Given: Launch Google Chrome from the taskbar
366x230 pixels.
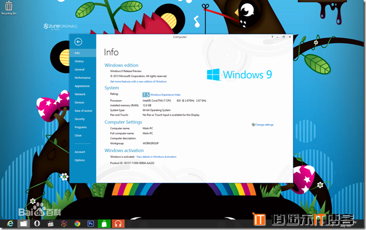Looking at the screenshot, I should click(77, 224).
